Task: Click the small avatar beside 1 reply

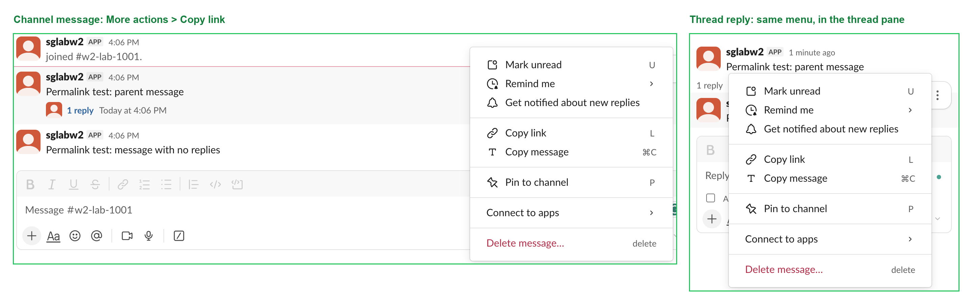Action: point(54,110)
